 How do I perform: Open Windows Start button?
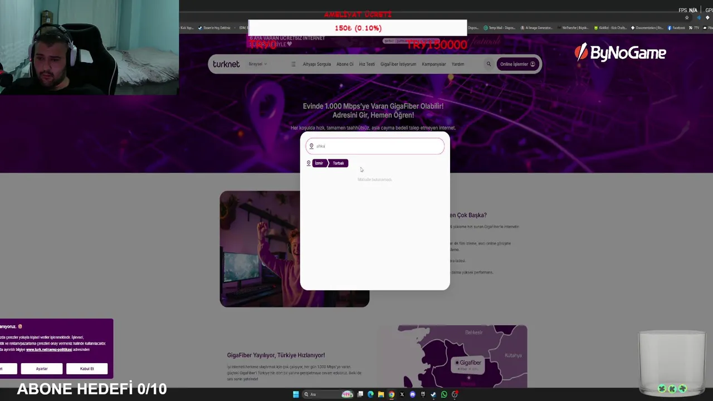click(296, 394)
